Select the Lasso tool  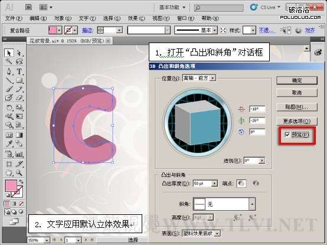[19, 62]
